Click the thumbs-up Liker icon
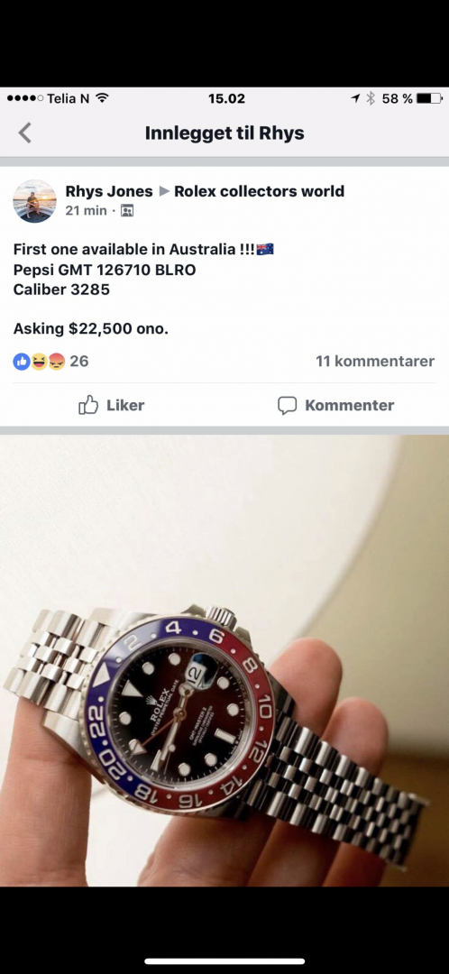The height and width of the screenshot is (974, 449). 88,405
